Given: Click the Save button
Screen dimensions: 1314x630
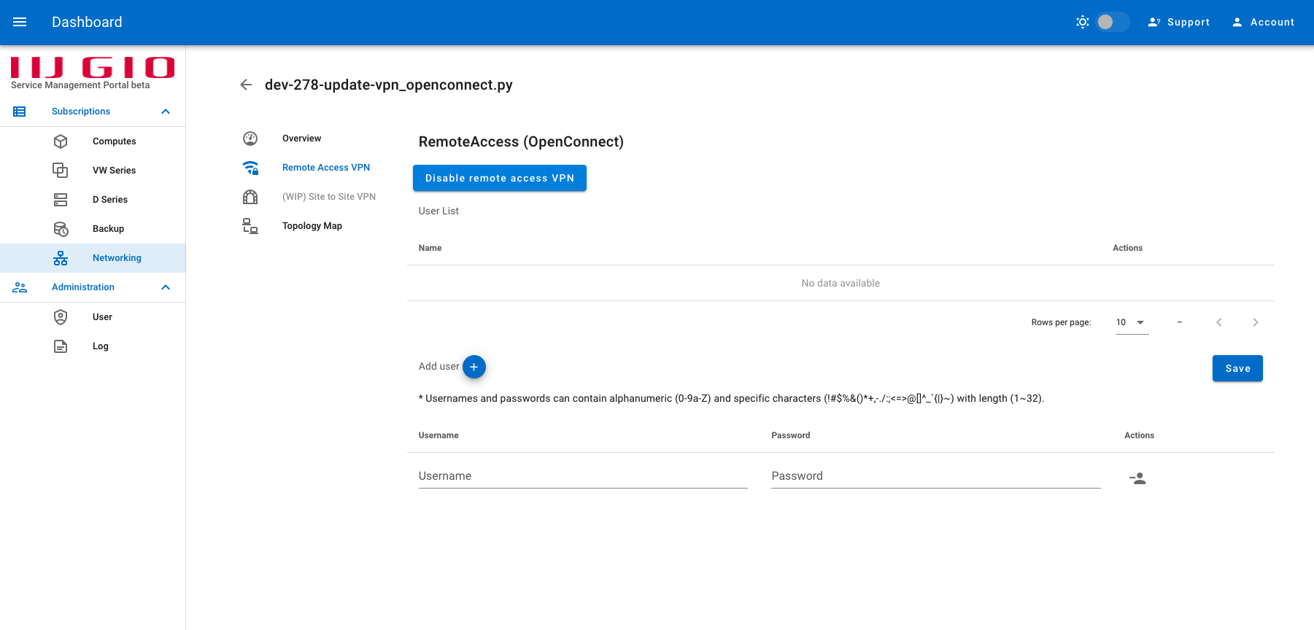Looking at the screenshot, I should (1237, 368).
